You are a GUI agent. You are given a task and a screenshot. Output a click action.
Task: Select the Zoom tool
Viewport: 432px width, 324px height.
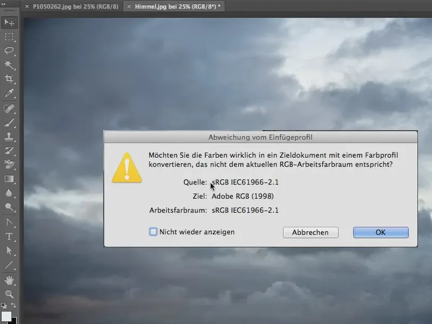click(x=9, y=294)
